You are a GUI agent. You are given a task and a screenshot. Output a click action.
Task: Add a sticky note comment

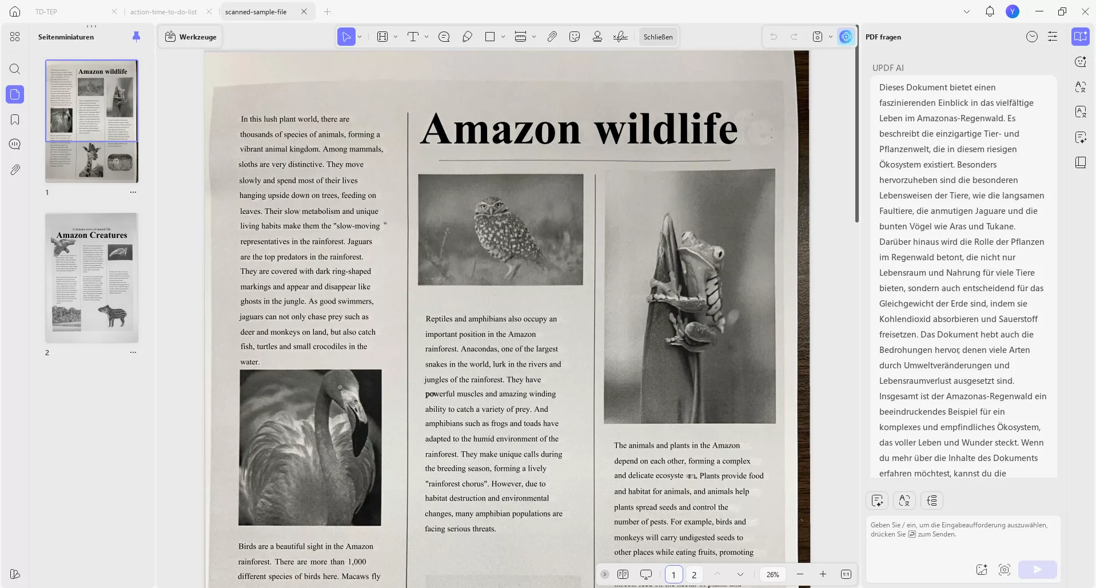(x=444, y=37)
